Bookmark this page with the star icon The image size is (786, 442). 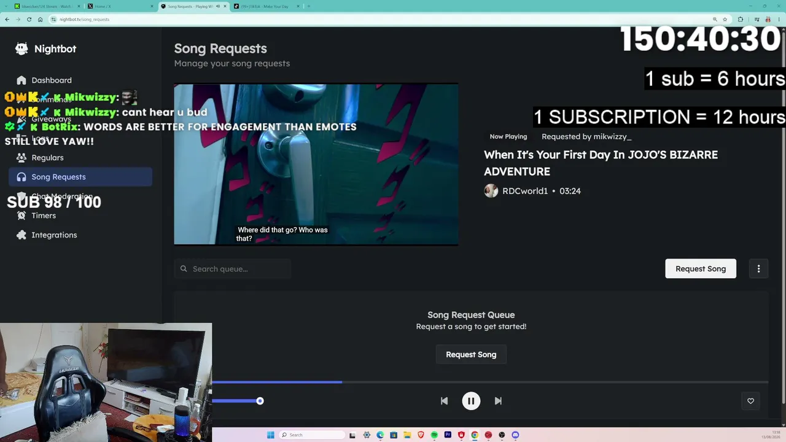725,20
